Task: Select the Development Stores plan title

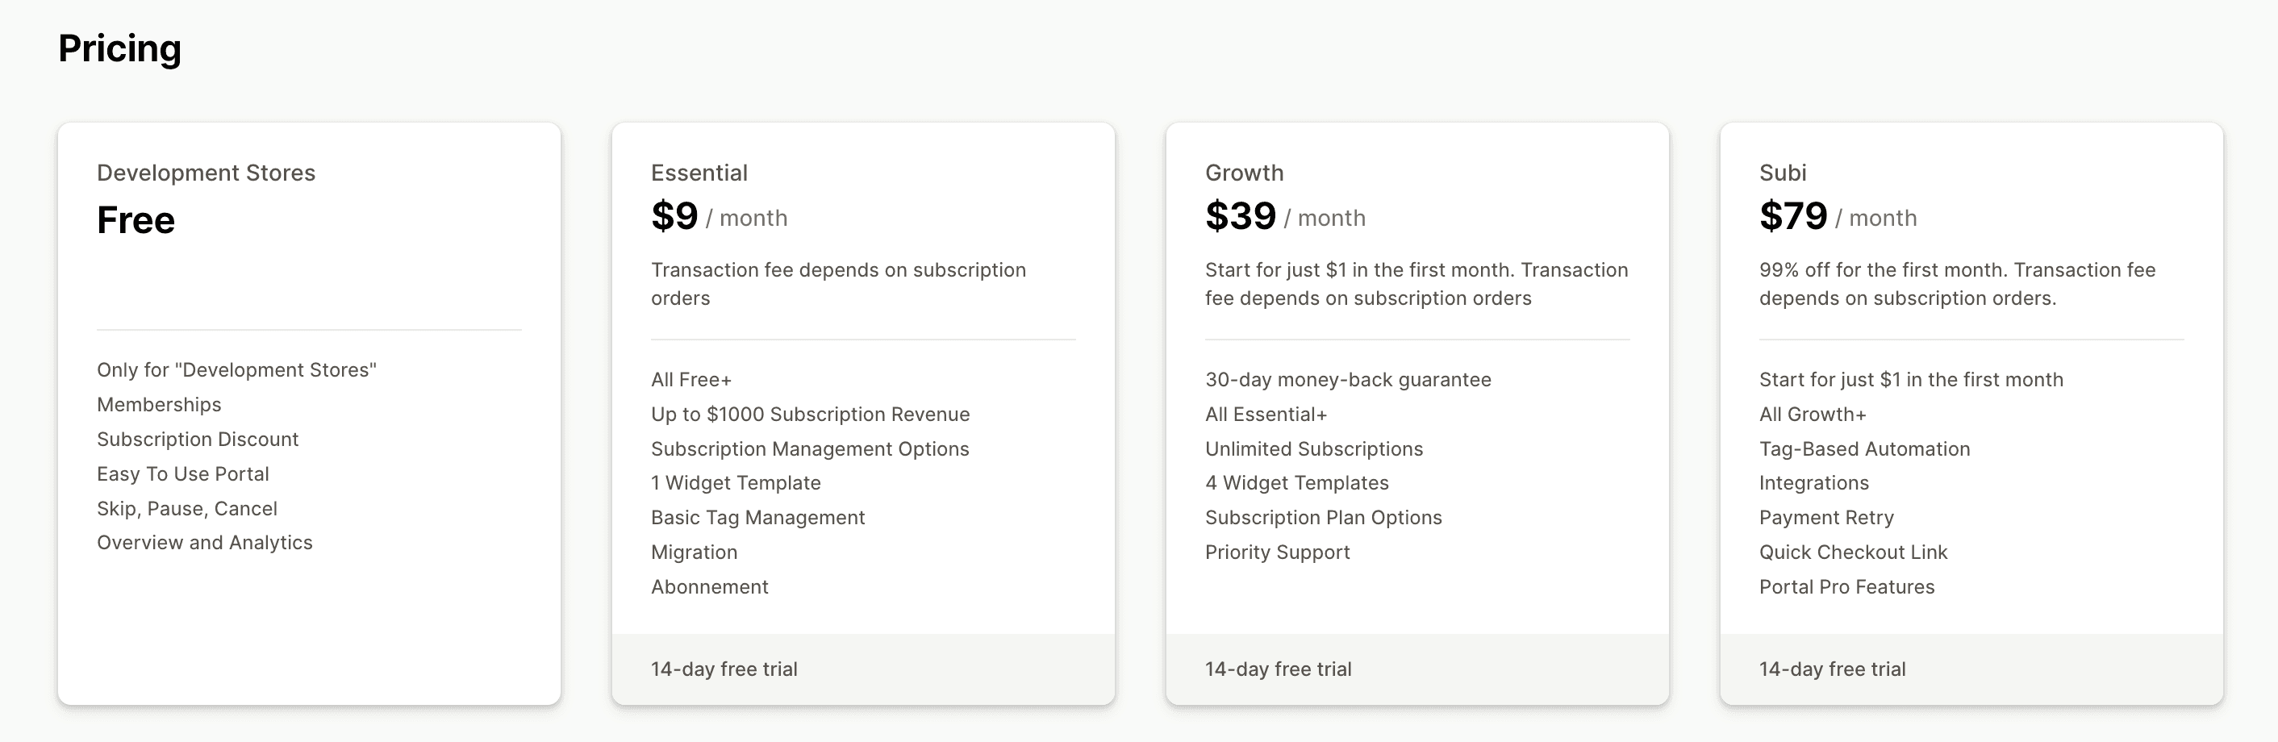Action: (x=206, y=173)
